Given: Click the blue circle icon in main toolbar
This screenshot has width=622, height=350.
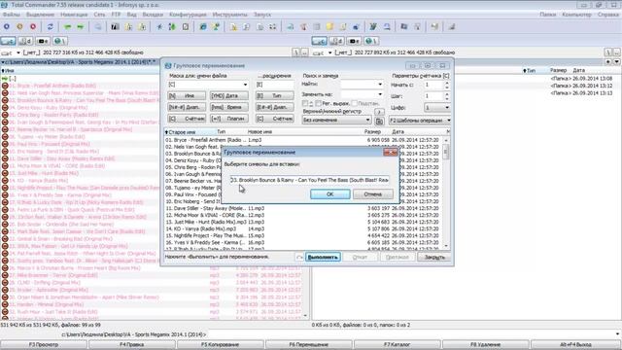Looking at the screenshot, I should [x=7, y=26].
